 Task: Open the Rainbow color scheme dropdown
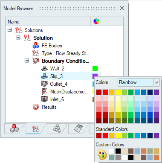(156, 82)
